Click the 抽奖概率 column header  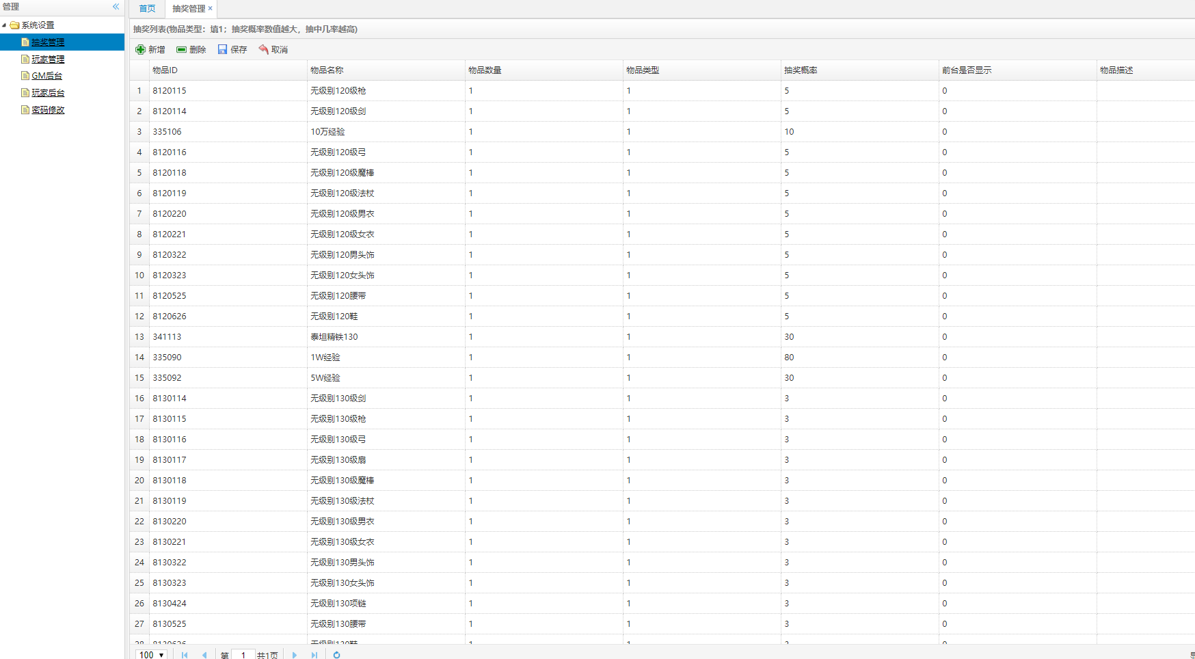tap(801, 70)
